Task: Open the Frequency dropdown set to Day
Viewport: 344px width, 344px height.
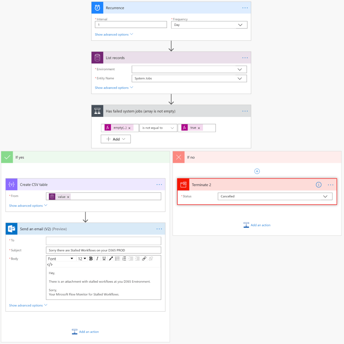Action: 209,25
